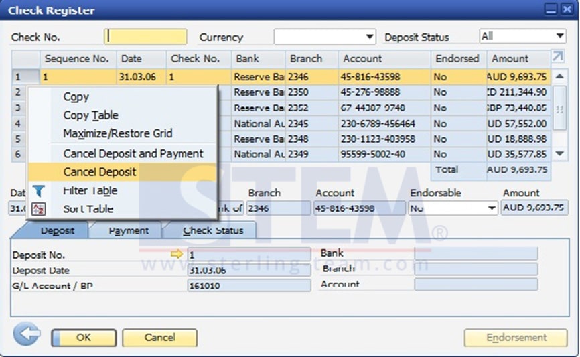The width and height of the screenshot is (580, 357).
Task: Click account cell 45-276-98888
Action: (384, 92)
